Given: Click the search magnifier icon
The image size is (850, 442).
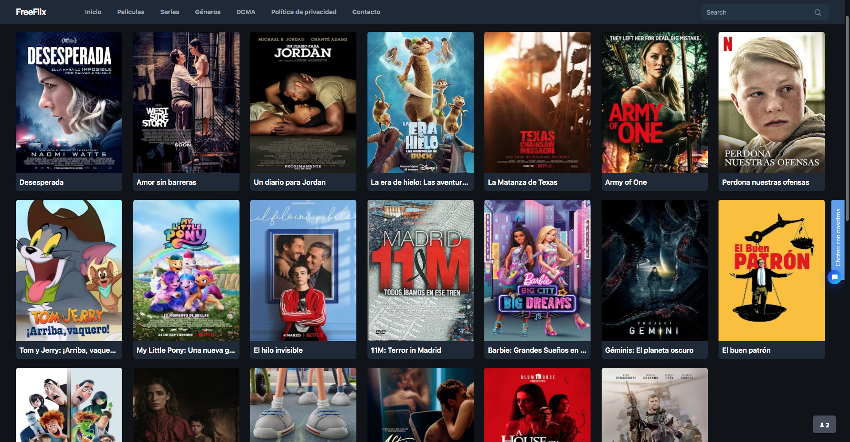Looking at the screenshot, I should (x=818, y=12).
